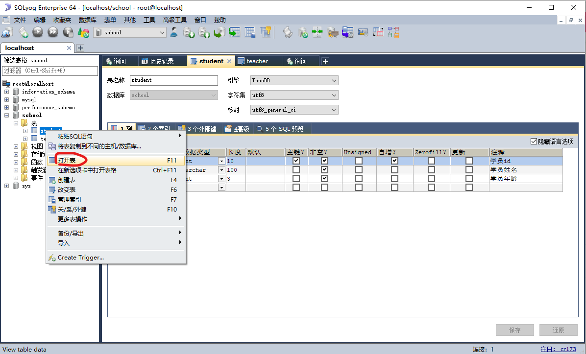586x354 pixels.
Task: Choose 管理索引 from context menu
Action: coord(116,199)
